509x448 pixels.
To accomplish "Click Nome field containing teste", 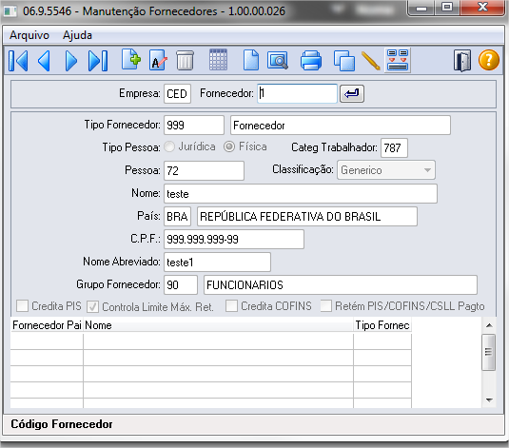I will pyautogui.click(x=301, y=194).
